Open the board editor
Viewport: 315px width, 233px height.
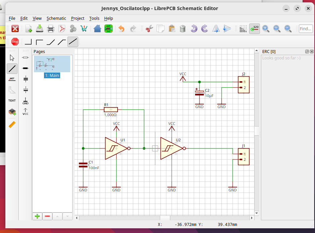point(108,29)
